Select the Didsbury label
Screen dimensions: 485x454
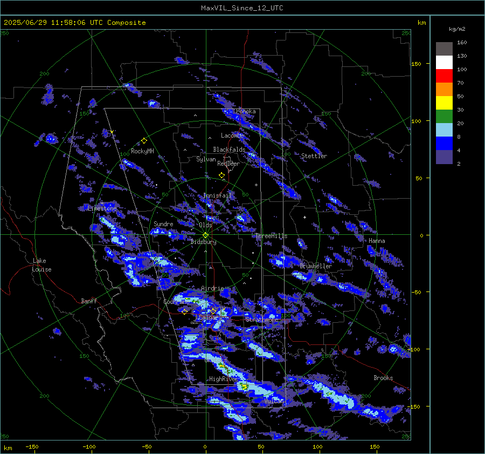(204, 242)
